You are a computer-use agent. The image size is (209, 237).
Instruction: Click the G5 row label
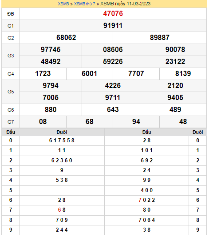point(11,92)
